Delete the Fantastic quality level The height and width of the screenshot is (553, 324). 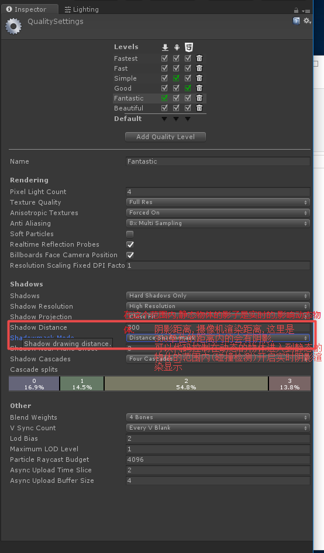click(199, 98)
